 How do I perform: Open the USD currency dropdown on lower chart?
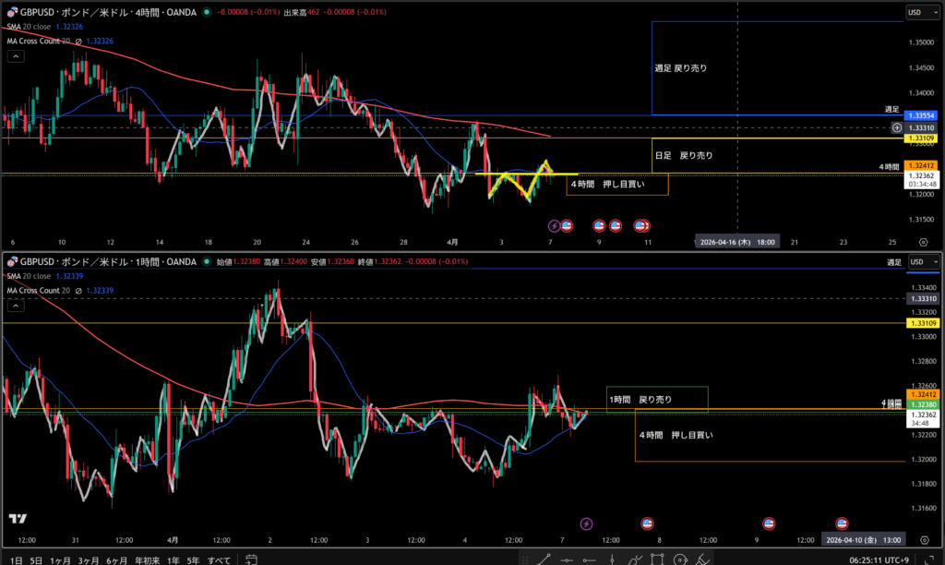[x=917, y=262]
